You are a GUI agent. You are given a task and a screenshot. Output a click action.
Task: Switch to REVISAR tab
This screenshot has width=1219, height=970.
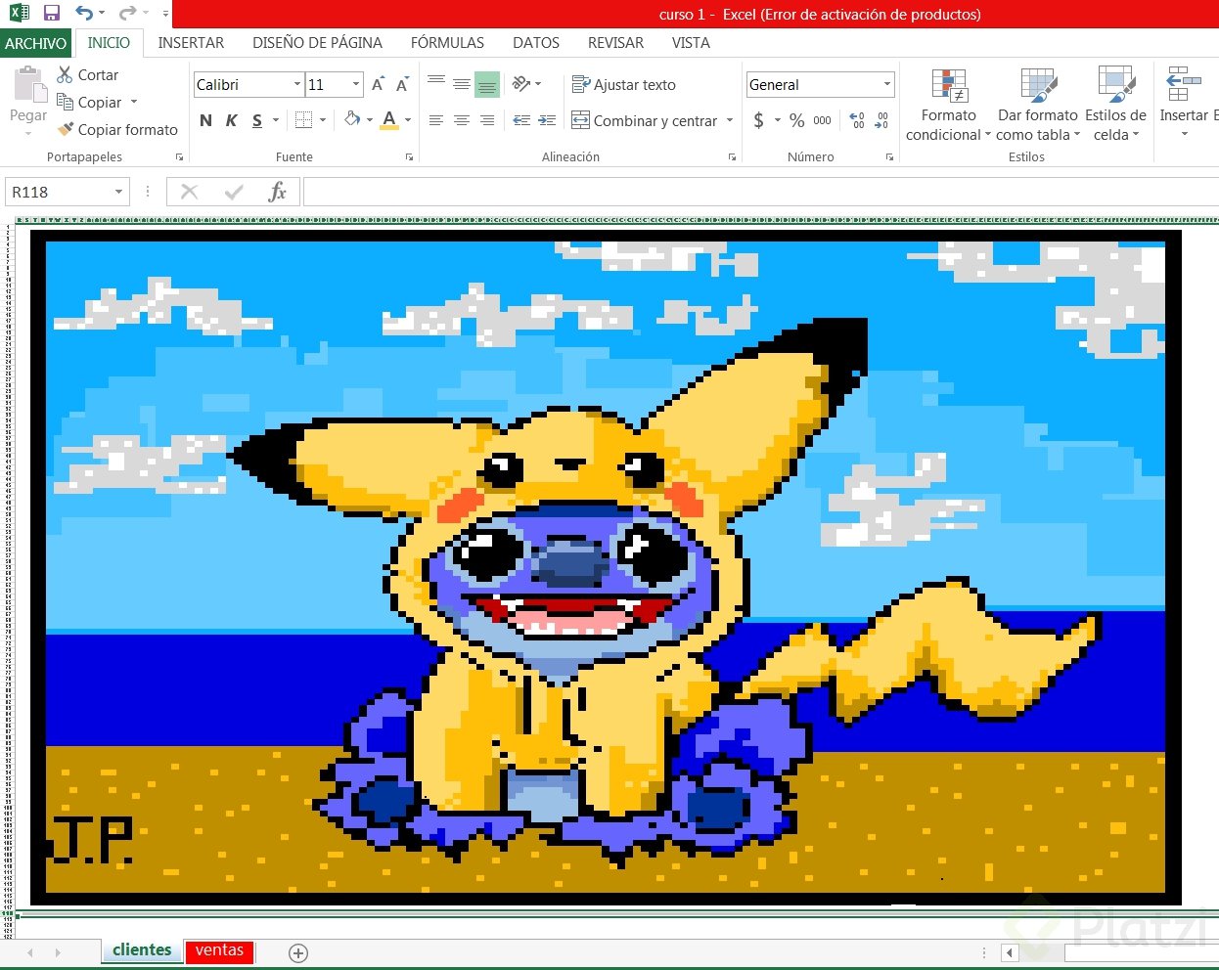click(615, 43)
